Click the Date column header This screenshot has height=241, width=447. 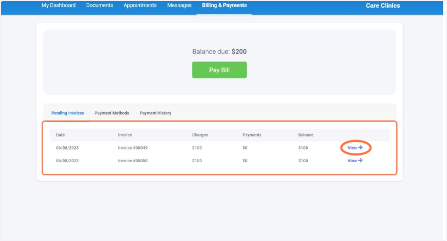click(x=60, y=135)
